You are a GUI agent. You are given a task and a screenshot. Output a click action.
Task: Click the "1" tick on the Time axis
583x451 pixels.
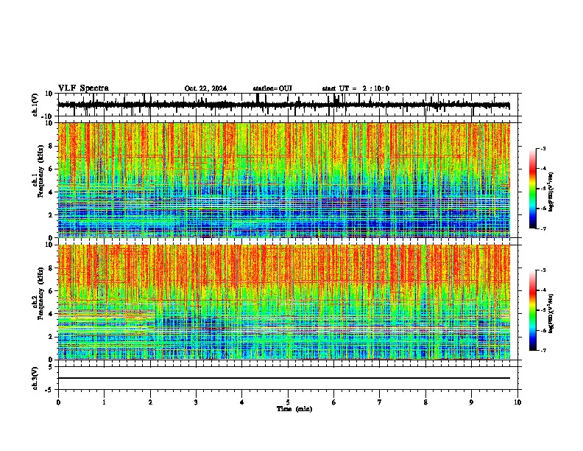(x=104, y=402)
